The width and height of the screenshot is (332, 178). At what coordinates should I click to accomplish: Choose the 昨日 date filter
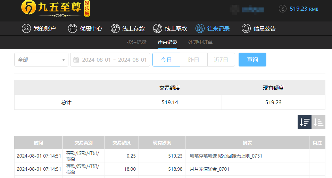194,60
